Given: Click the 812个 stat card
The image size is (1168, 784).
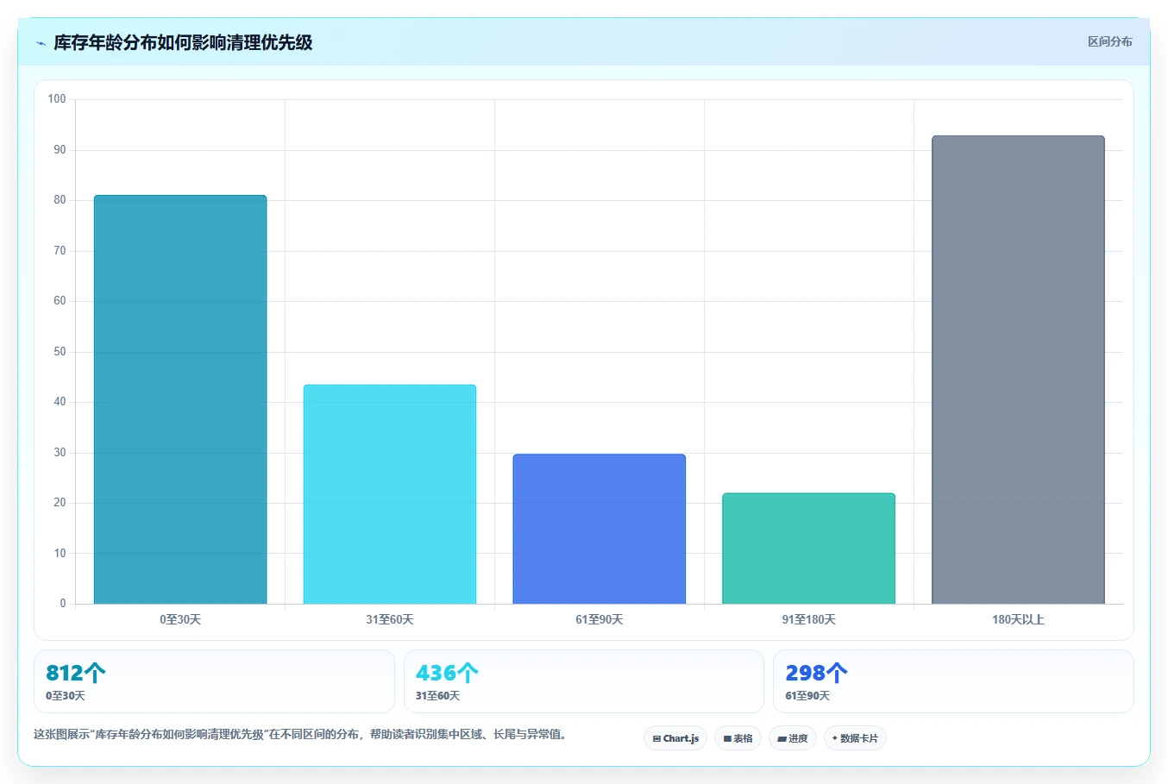Looking at the screenshot, I should [x=214, y=681].
